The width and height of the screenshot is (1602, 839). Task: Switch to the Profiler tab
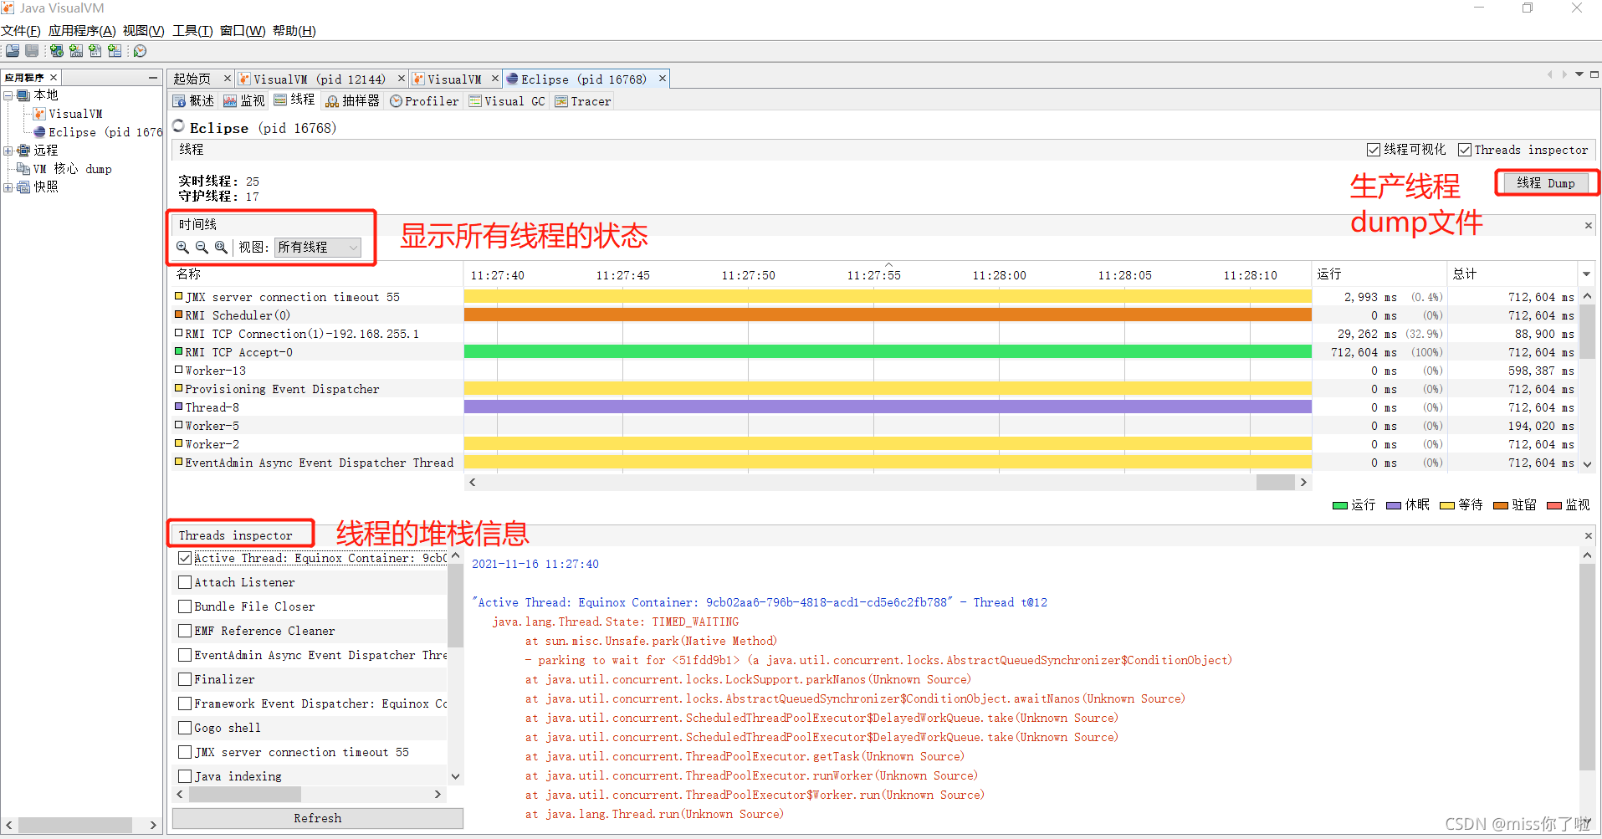click(424, 100)
